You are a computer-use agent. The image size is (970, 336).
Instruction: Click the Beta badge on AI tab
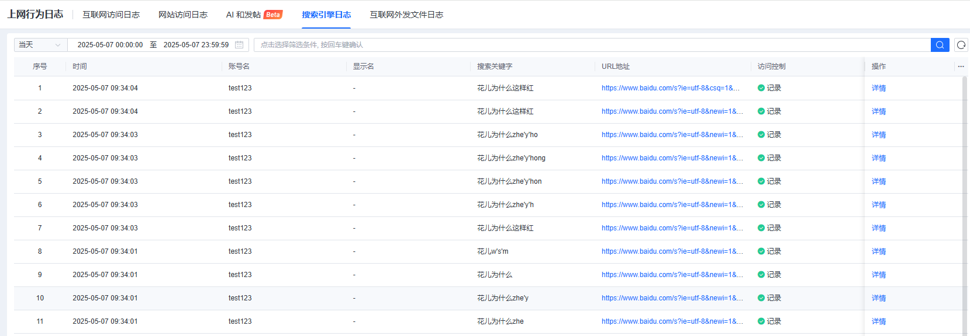point(273,15)
